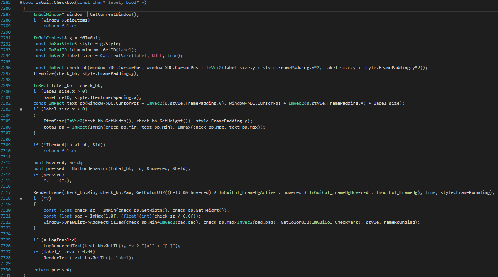Click the RenderFrame function call
Viewport: 498px width, 277px height.
click(47, 192)
